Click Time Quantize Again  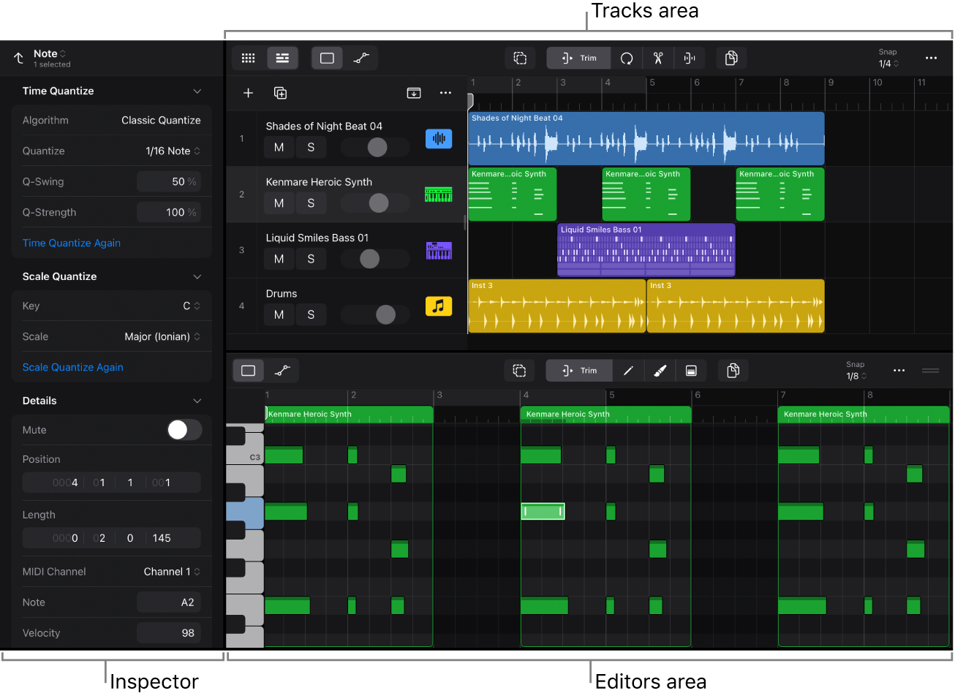(x=71, y=243)
